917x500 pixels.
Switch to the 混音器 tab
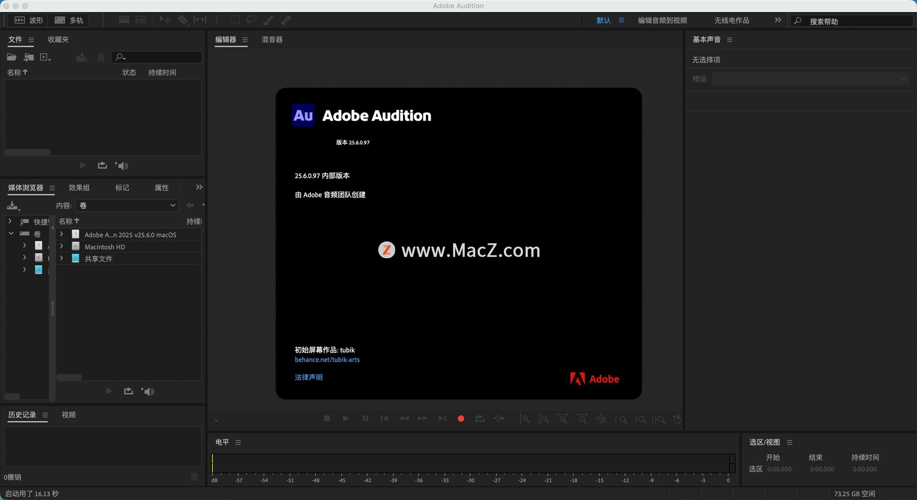(x=272, y=40)
